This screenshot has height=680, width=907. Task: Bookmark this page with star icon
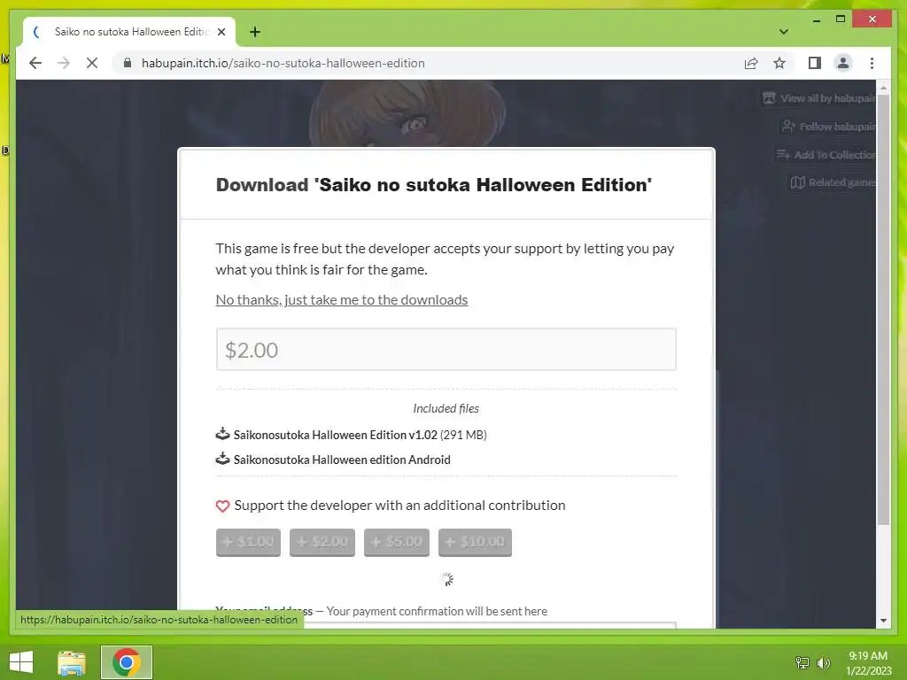(779, 63)
